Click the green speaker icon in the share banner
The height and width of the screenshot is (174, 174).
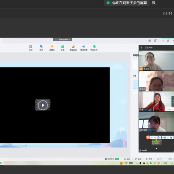click(108, 3)
